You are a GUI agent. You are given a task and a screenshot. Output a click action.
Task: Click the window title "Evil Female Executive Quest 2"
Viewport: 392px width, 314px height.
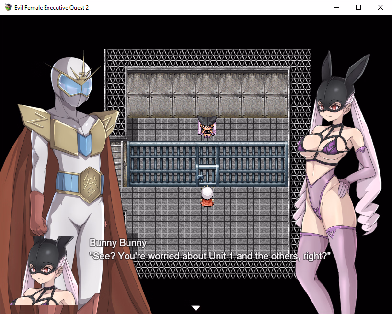(51, 8)
